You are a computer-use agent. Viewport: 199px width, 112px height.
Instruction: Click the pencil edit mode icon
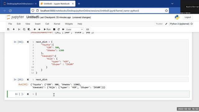[166, 24]
